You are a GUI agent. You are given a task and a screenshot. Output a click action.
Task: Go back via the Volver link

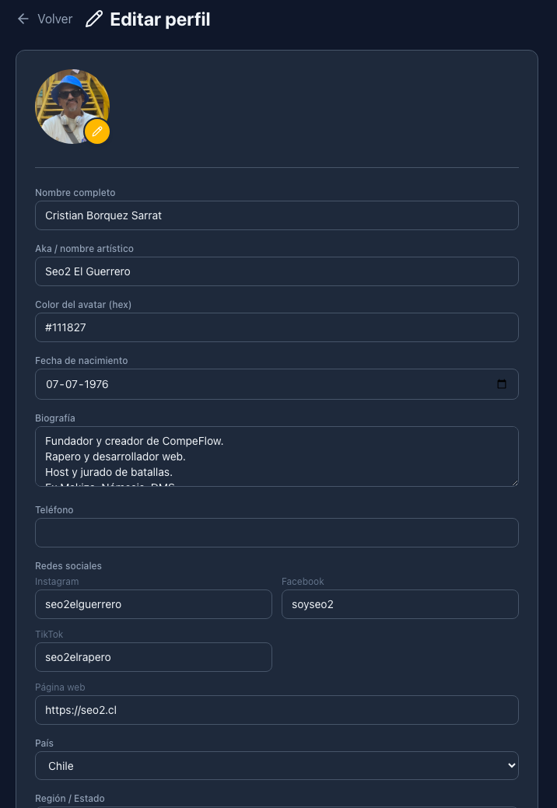click(54, 19)
